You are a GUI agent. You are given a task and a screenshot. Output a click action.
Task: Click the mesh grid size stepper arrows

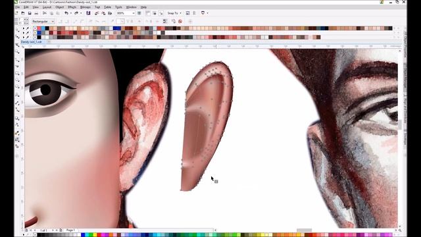point(26,21)
